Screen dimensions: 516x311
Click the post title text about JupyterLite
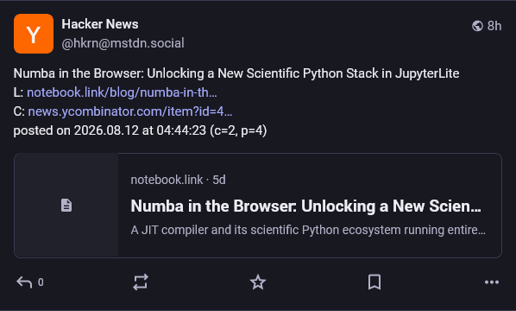point(236,73)
